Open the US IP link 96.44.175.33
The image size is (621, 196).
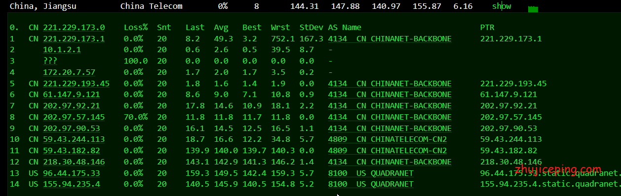coord(72,173)
